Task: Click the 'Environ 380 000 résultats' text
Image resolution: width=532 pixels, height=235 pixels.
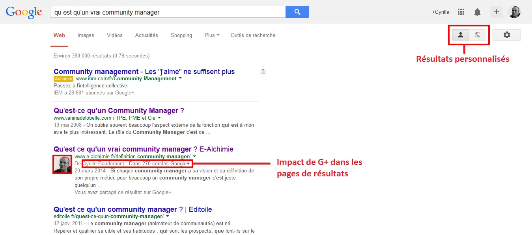Action: coord(82,56)
